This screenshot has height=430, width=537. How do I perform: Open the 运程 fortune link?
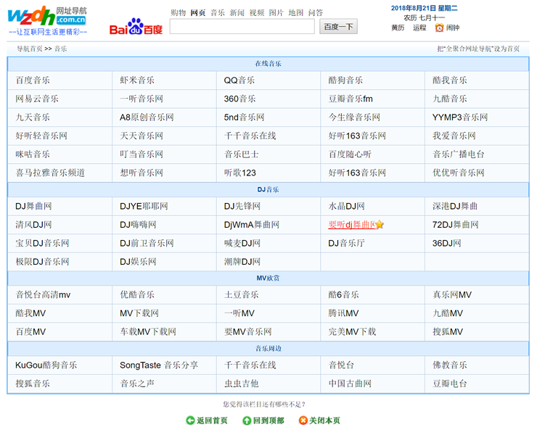click(x=419, y=28)
